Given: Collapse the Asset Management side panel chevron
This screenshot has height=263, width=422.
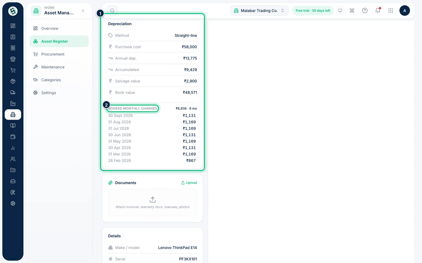Looking at the screenshot, I should (83, 11).
